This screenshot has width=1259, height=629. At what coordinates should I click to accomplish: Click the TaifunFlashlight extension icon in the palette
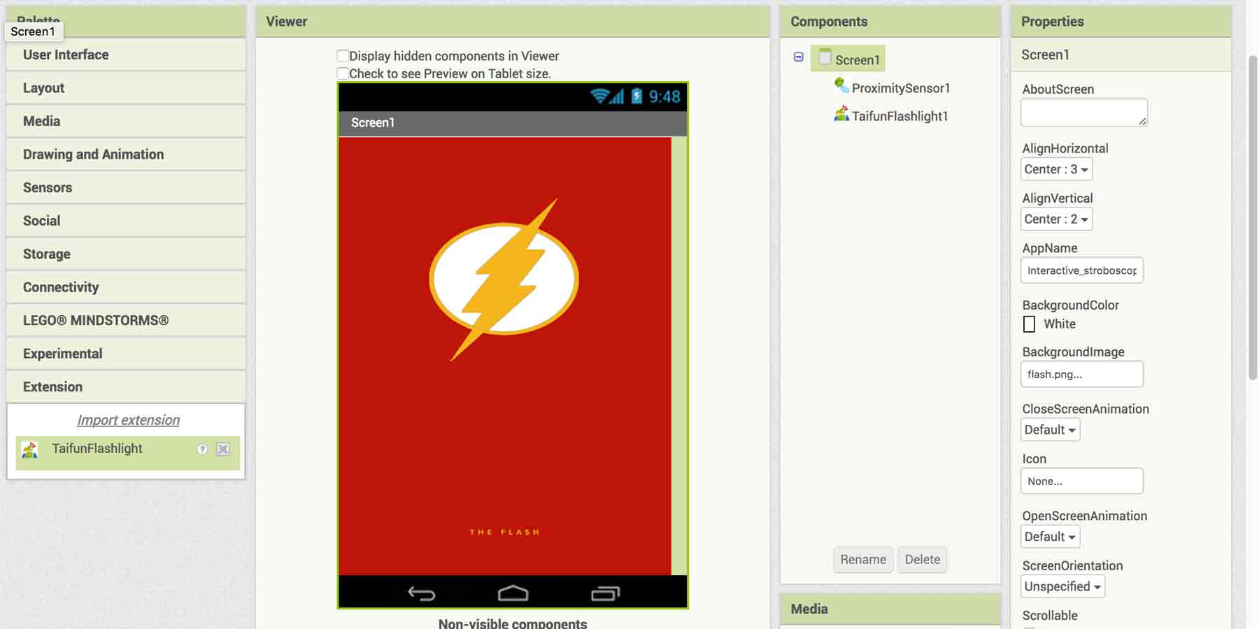click(x=29, y=449)
